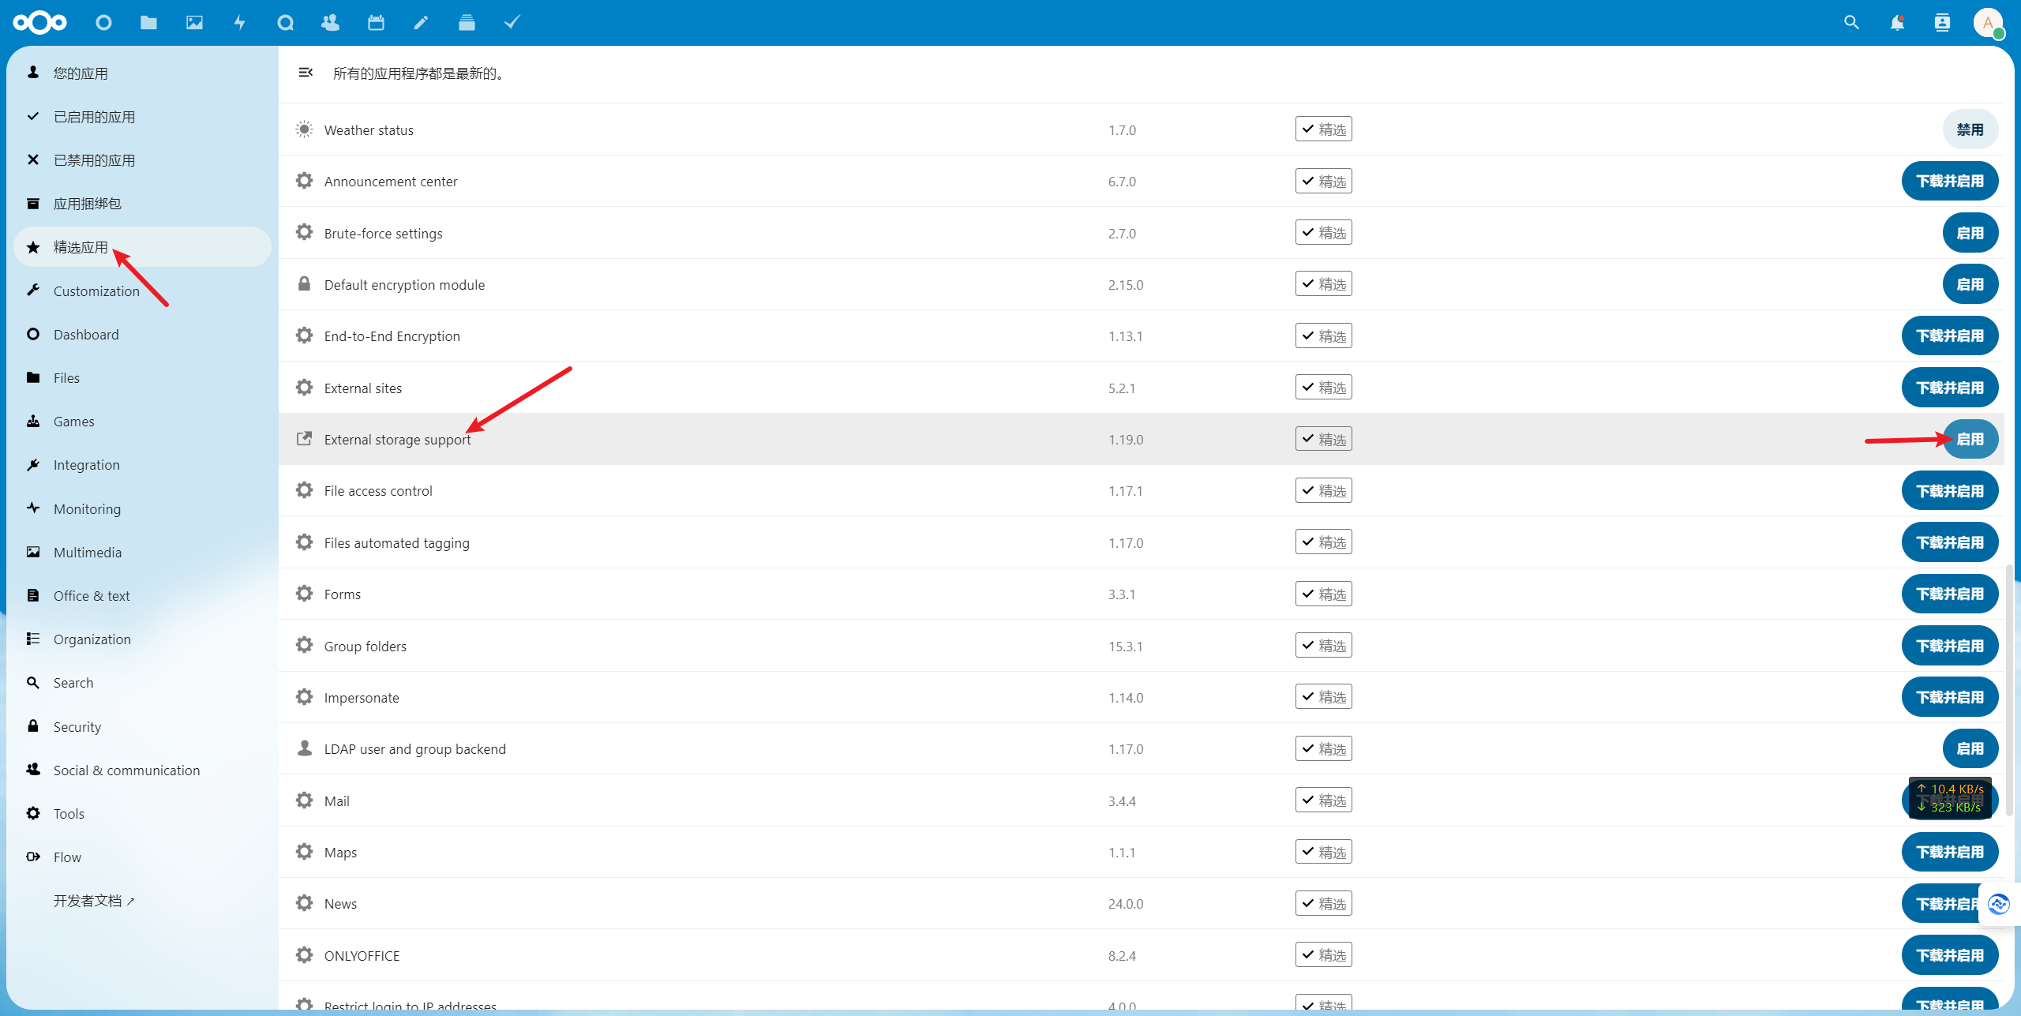Disable Weather status with 禁用 button
This screenshot has width=2021, height=1016.
1970,129
